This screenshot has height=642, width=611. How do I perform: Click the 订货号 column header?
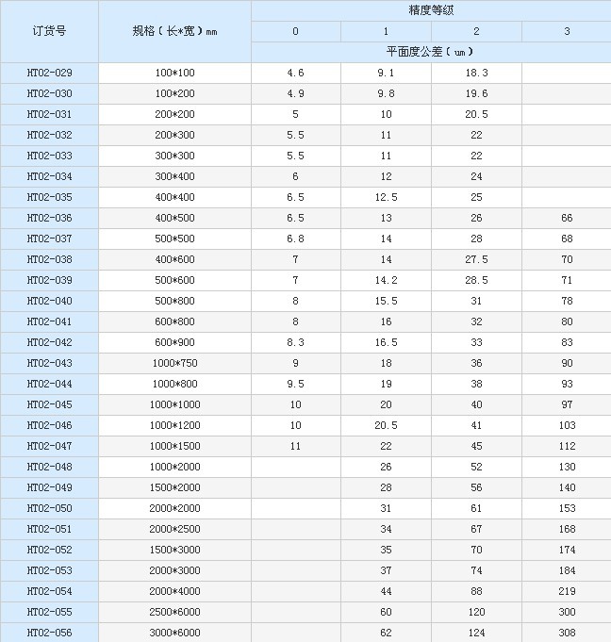pyautogui.click(x=49, y=31)
